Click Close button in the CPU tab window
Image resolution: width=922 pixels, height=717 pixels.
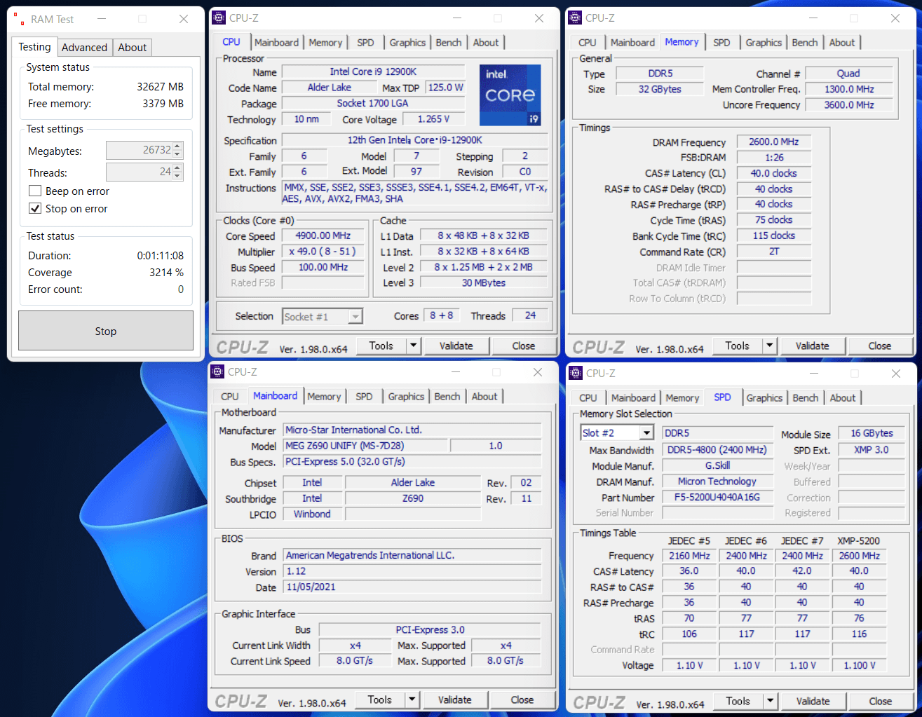point(524,346)
